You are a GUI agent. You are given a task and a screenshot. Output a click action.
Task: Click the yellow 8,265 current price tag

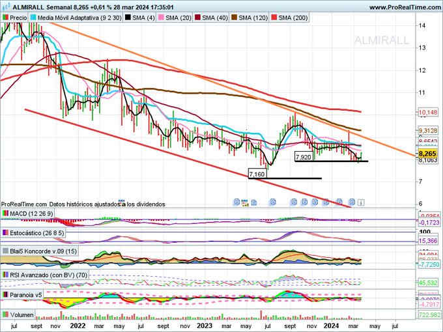tap(427, 154)
